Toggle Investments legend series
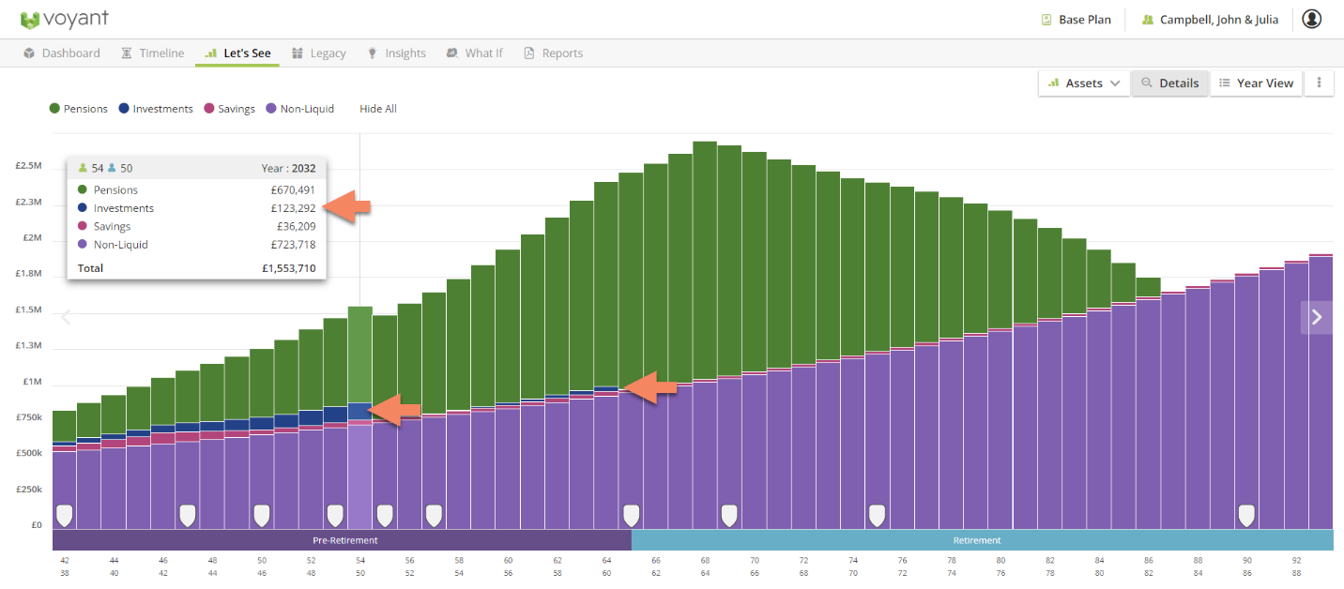1344x589 pixels. 156,109
